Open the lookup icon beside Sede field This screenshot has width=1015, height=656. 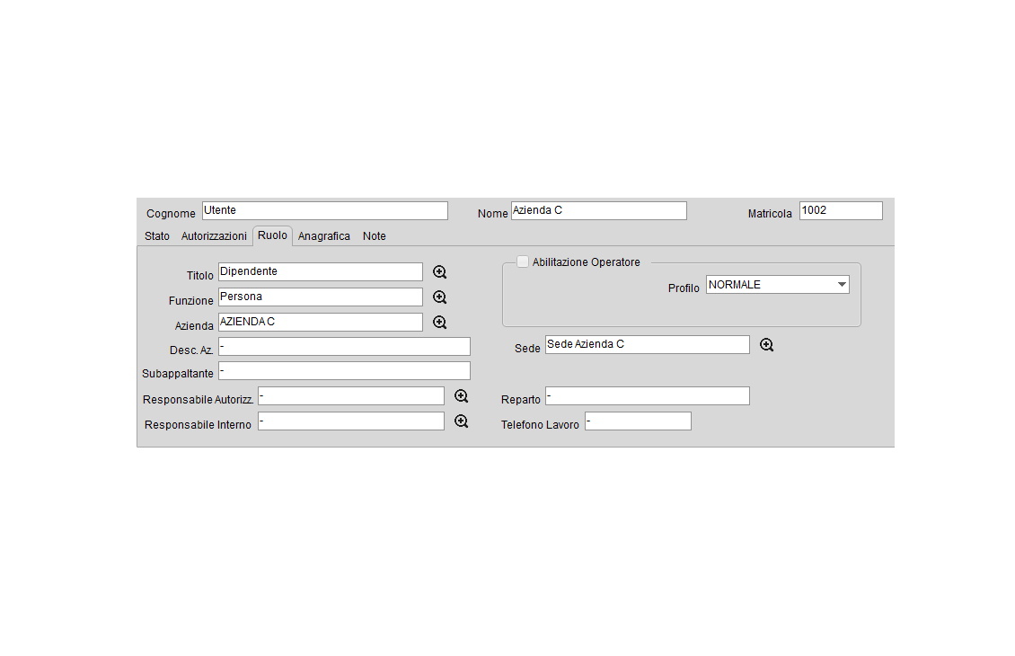766,345
